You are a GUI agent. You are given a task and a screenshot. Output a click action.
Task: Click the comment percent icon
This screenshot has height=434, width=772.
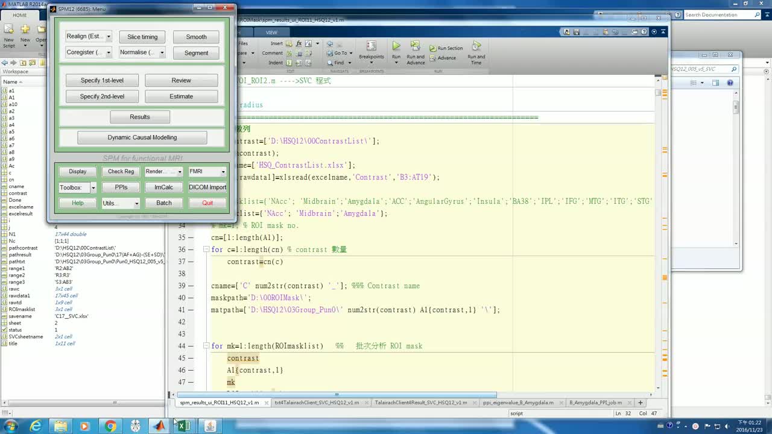289,53
